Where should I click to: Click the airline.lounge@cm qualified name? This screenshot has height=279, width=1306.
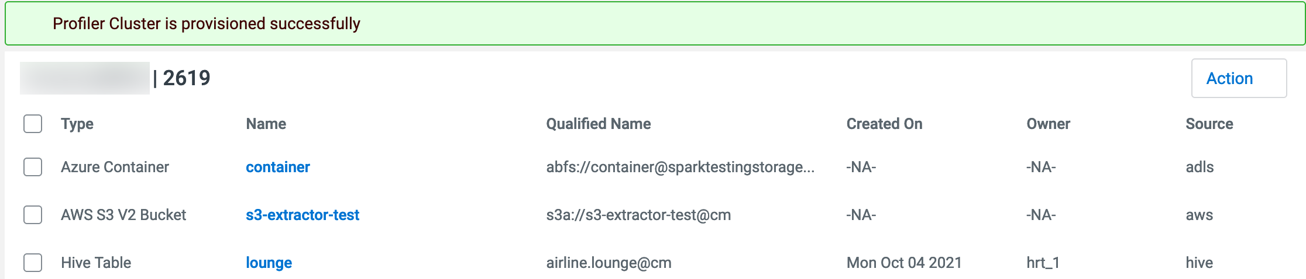609,263
